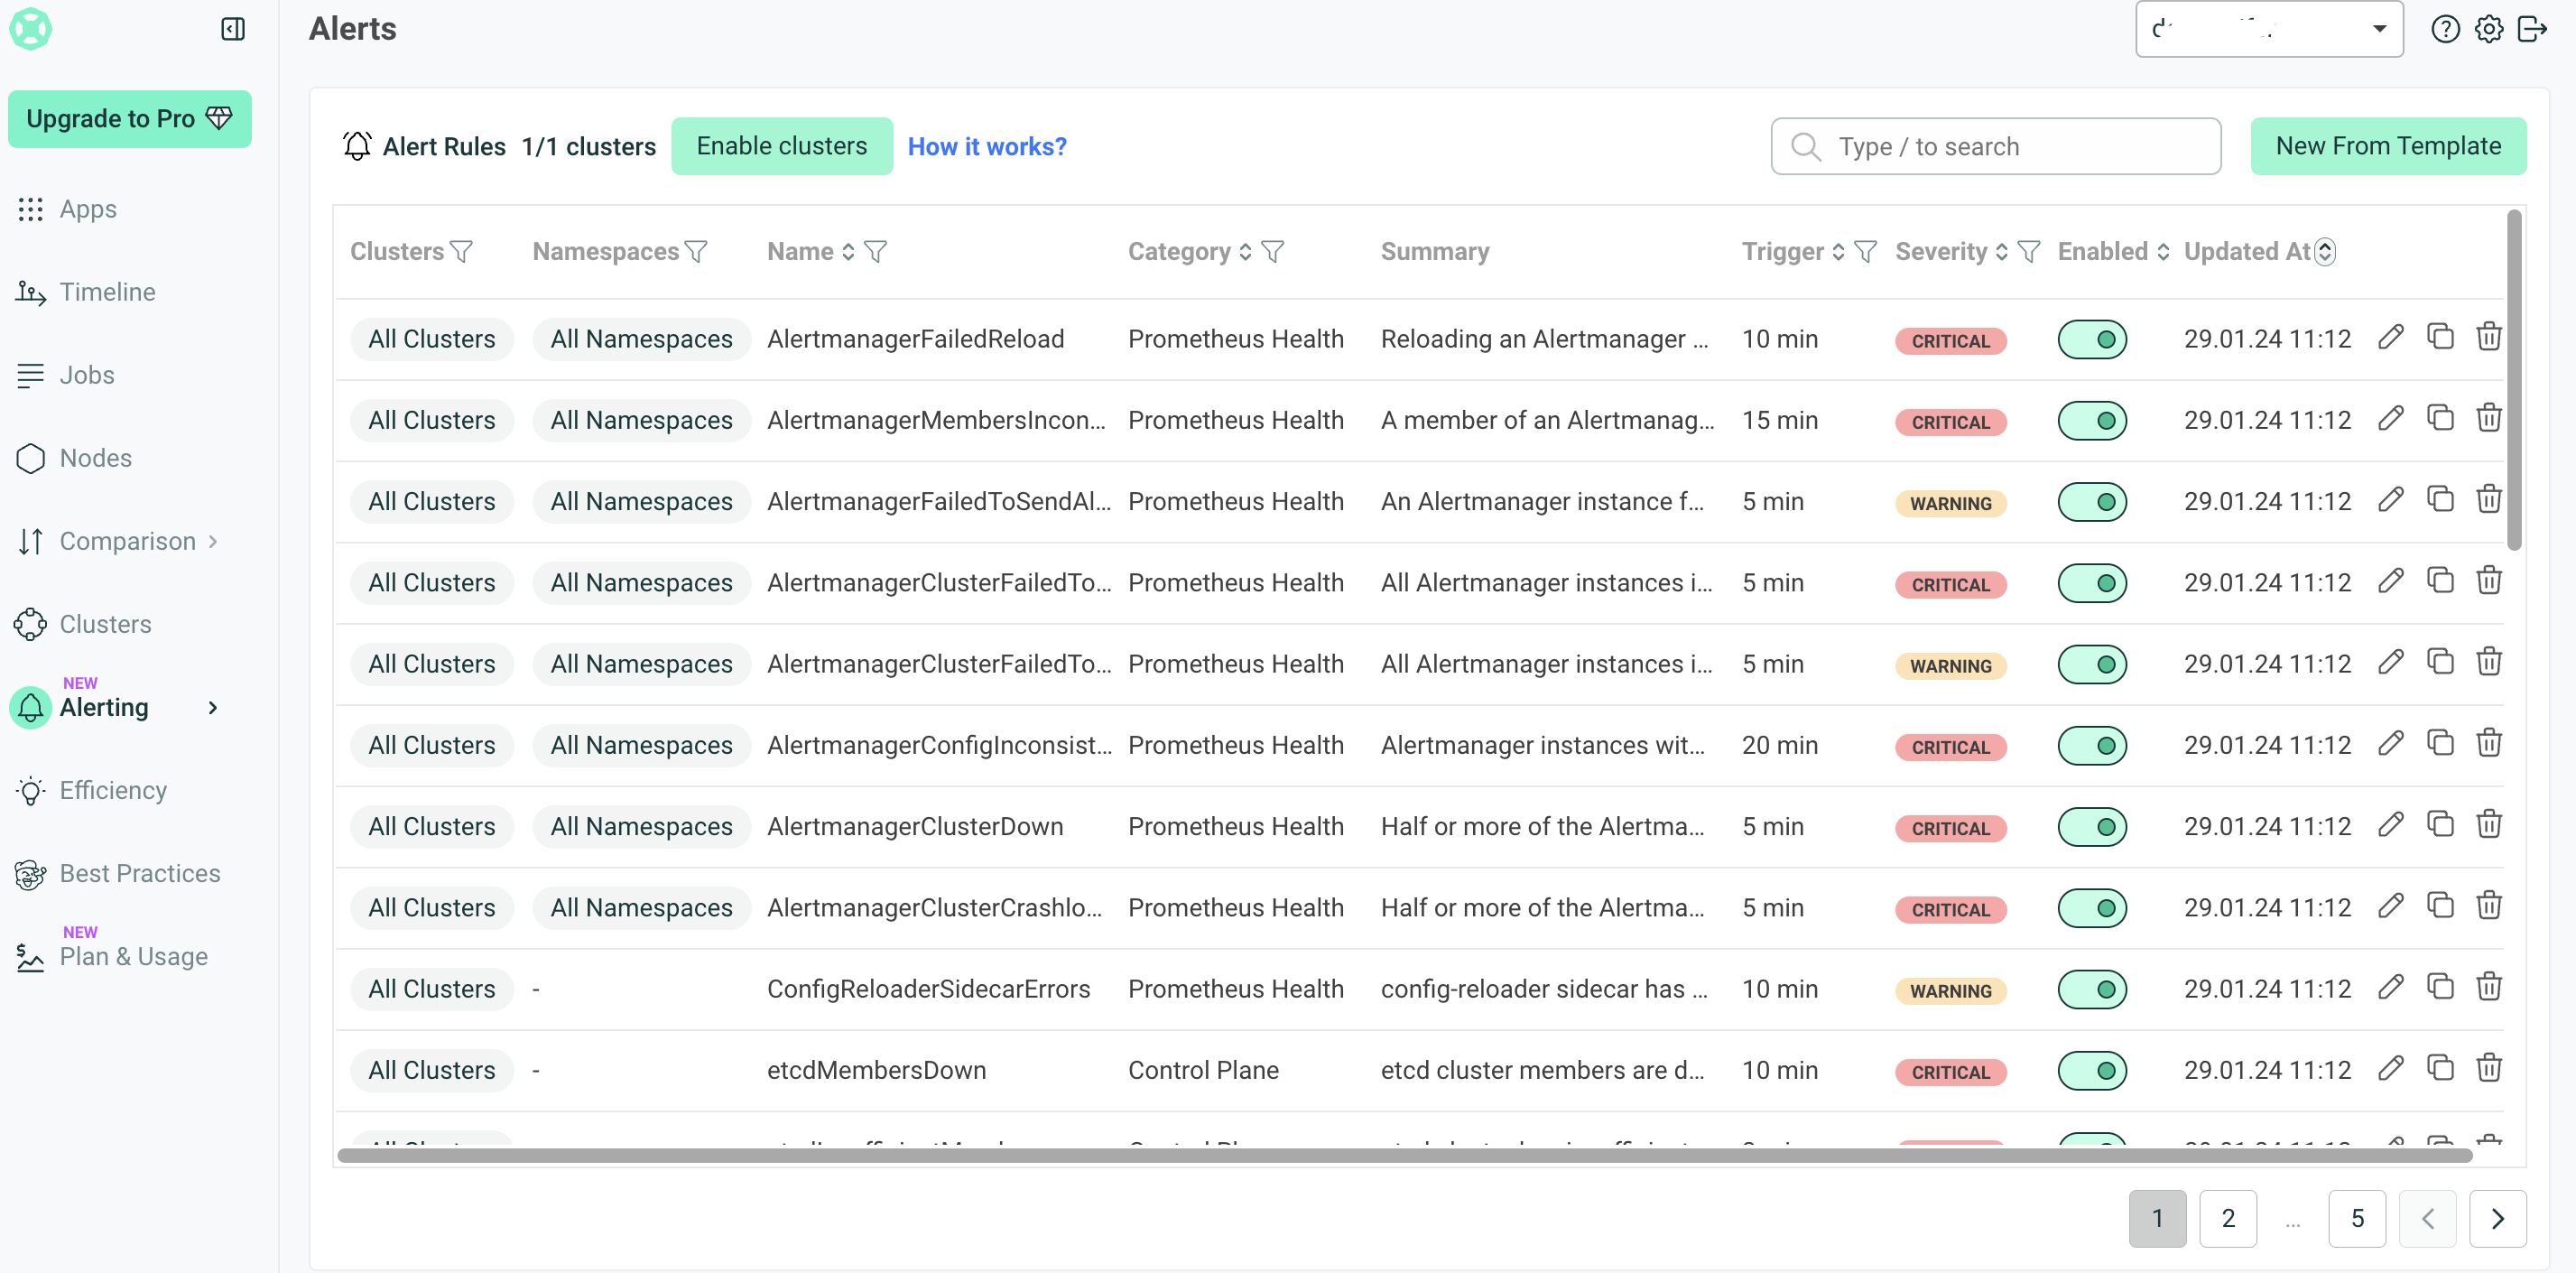The image size is (2576, 1273).
Task: Click the horizontal table scrollbar
Action: (1404, 1155)
